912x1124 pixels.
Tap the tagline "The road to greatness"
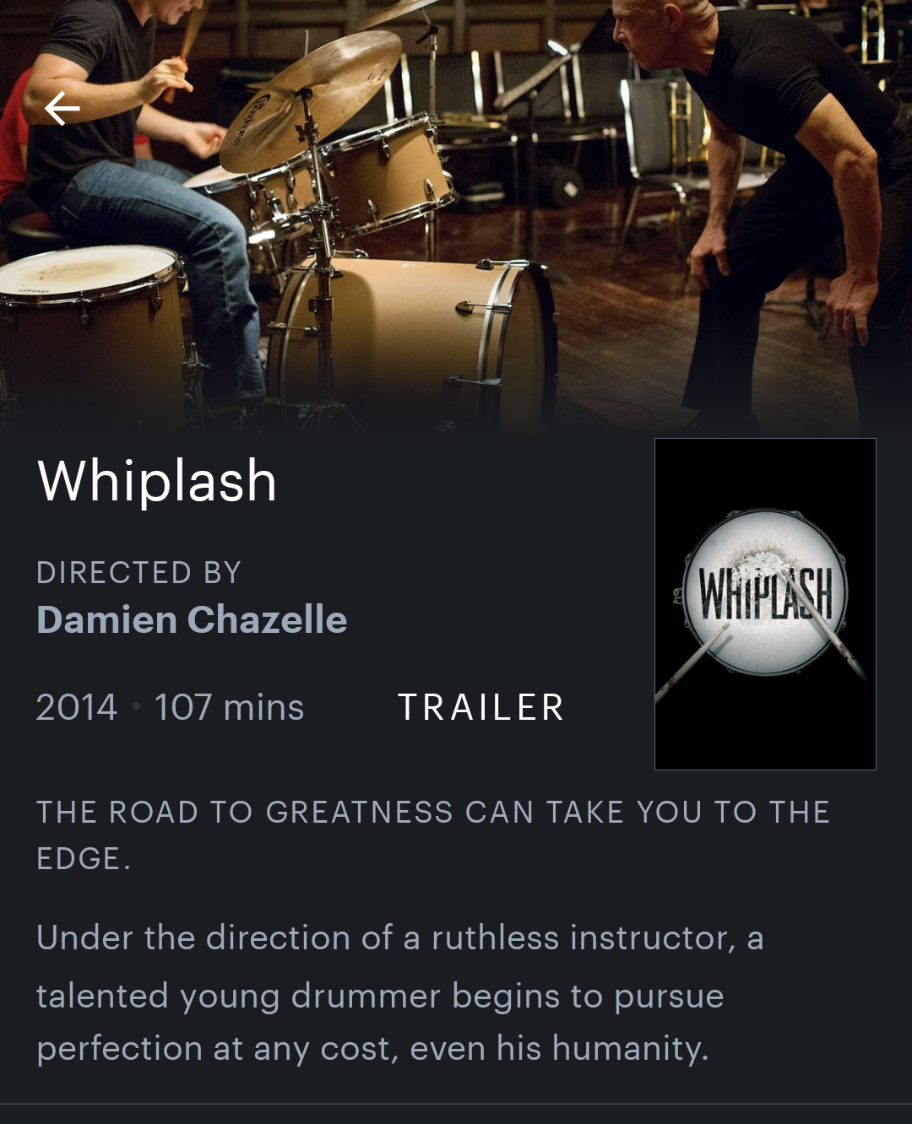point(433,835)
